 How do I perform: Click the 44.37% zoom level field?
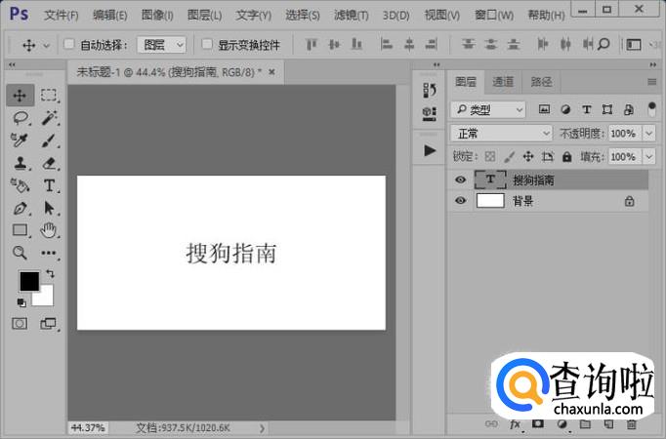[88, 427]
